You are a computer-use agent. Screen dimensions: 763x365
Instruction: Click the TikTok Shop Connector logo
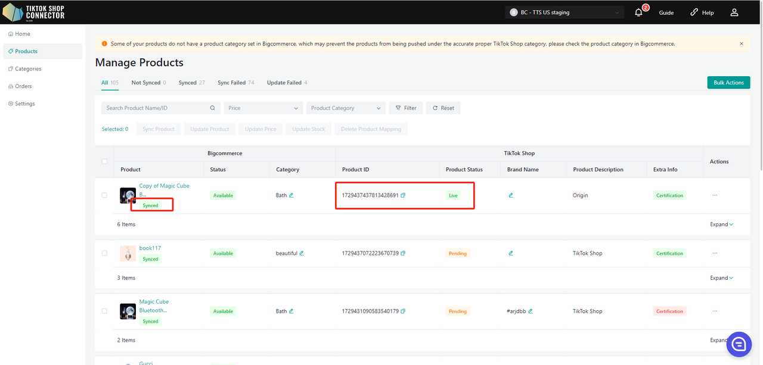click(x=33, y=12)
